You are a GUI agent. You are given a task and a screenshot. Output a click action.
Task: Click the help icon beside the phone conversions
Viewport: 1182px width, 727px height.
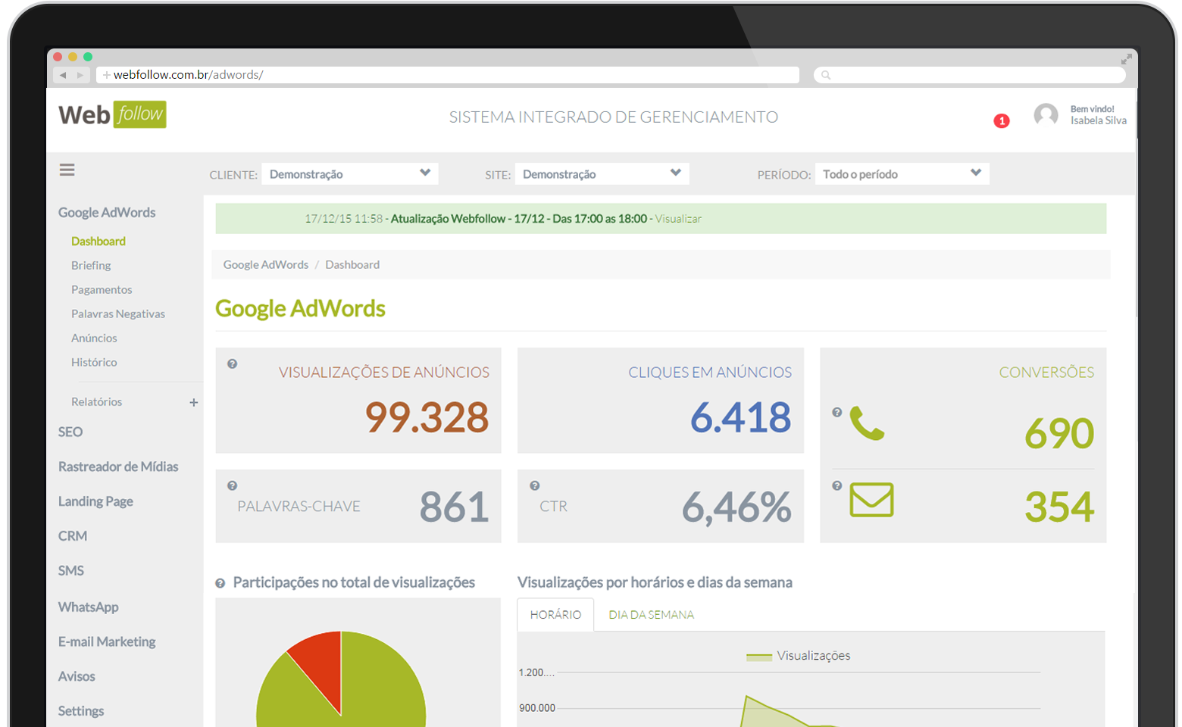pos(837,412)
